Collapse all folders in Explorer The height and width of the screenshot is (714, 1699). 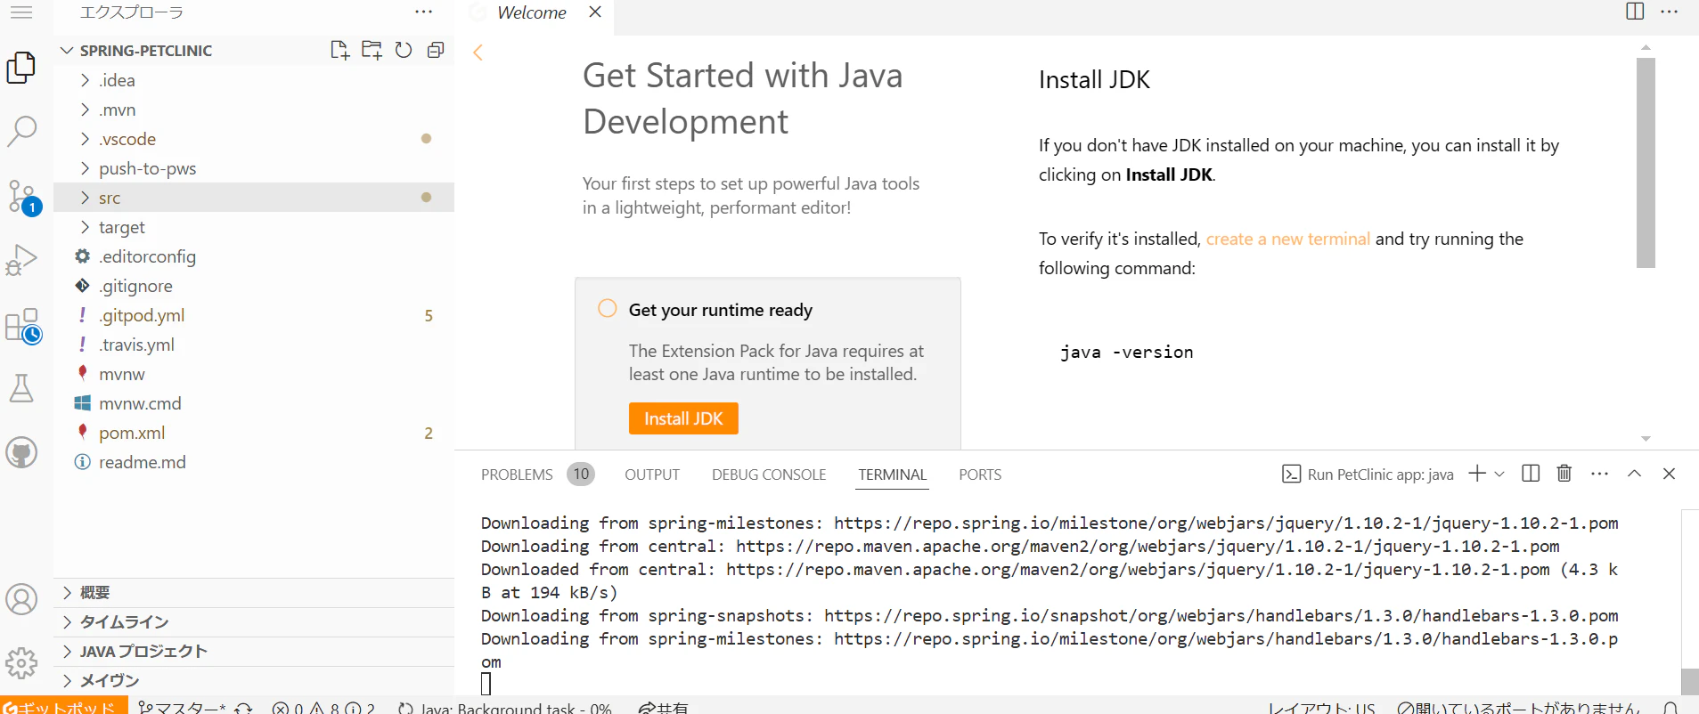(436, 50)
